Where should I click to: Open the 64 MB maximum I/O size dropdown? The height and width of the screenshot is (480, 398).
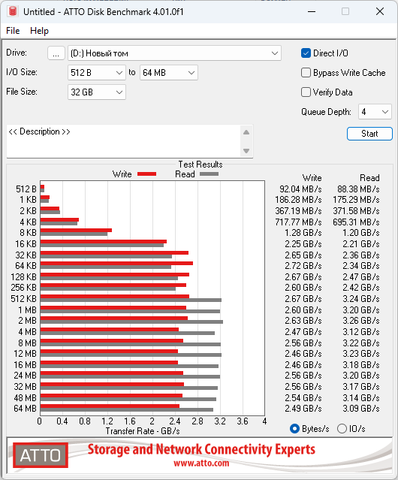169,73
